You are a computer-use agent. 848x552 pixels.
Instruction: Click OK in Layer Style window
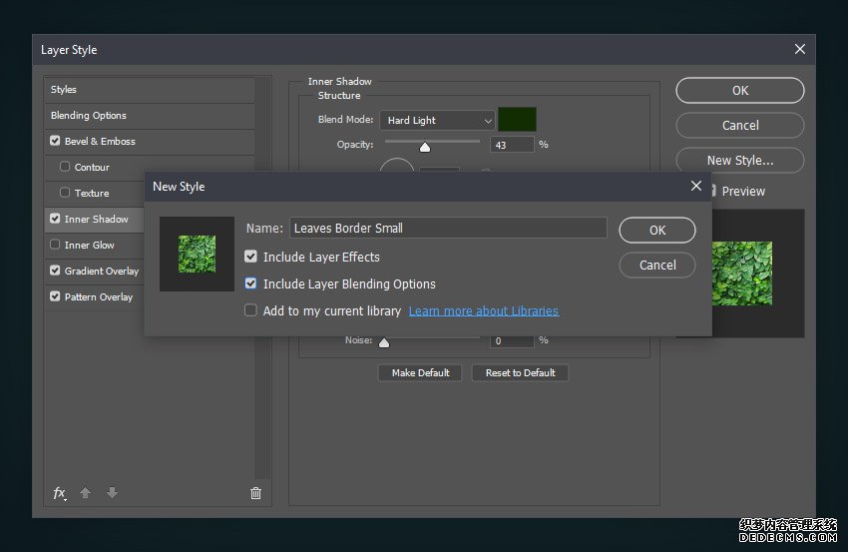coord(740,91)
